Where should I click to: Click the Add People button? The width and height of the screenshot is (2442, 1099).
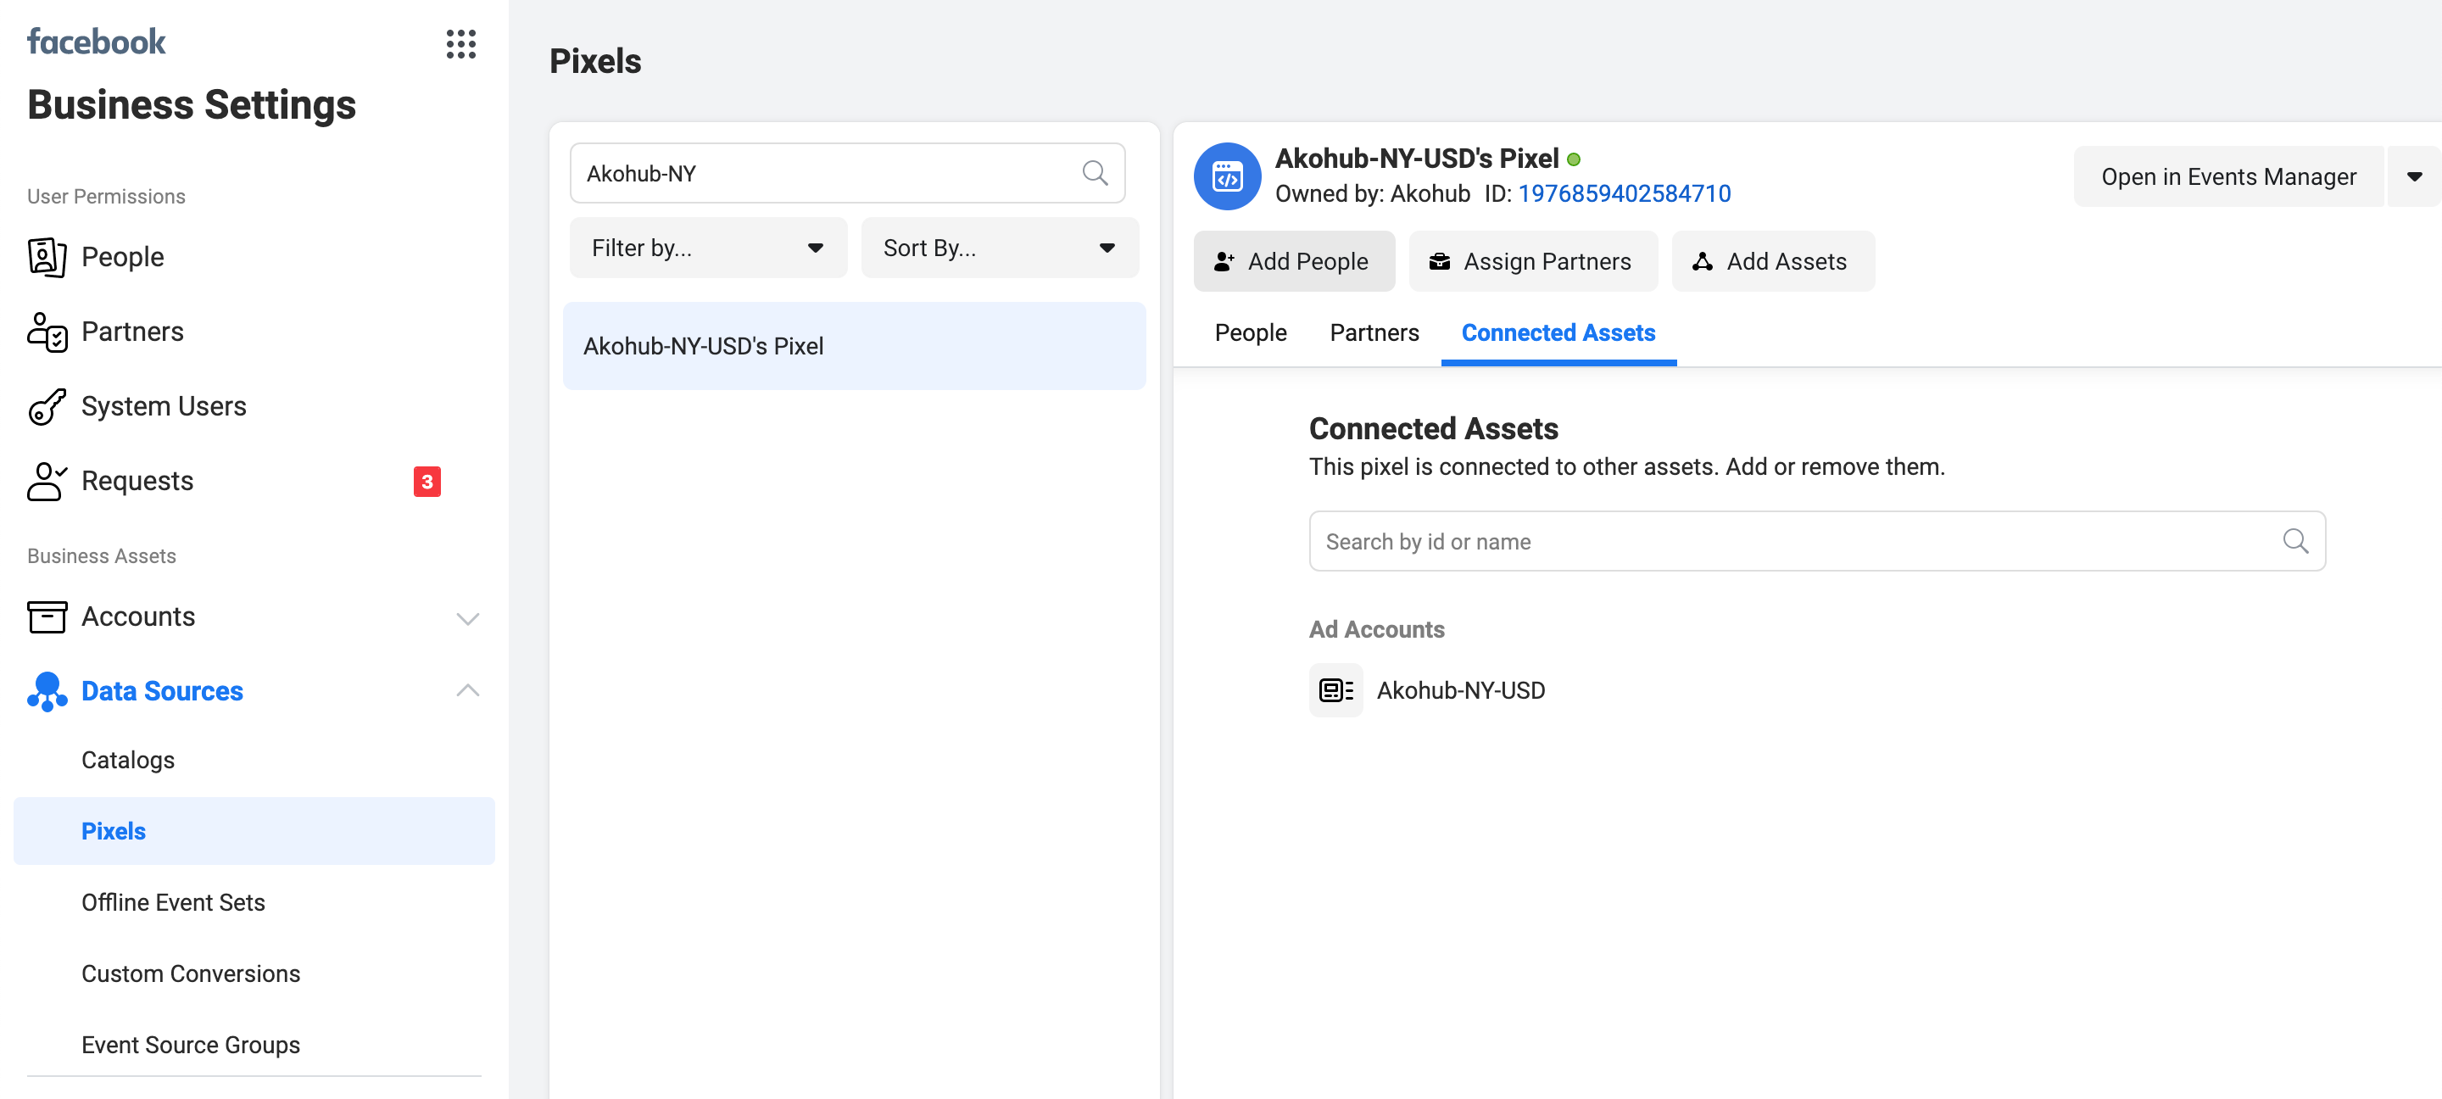tap(1293, 262)
